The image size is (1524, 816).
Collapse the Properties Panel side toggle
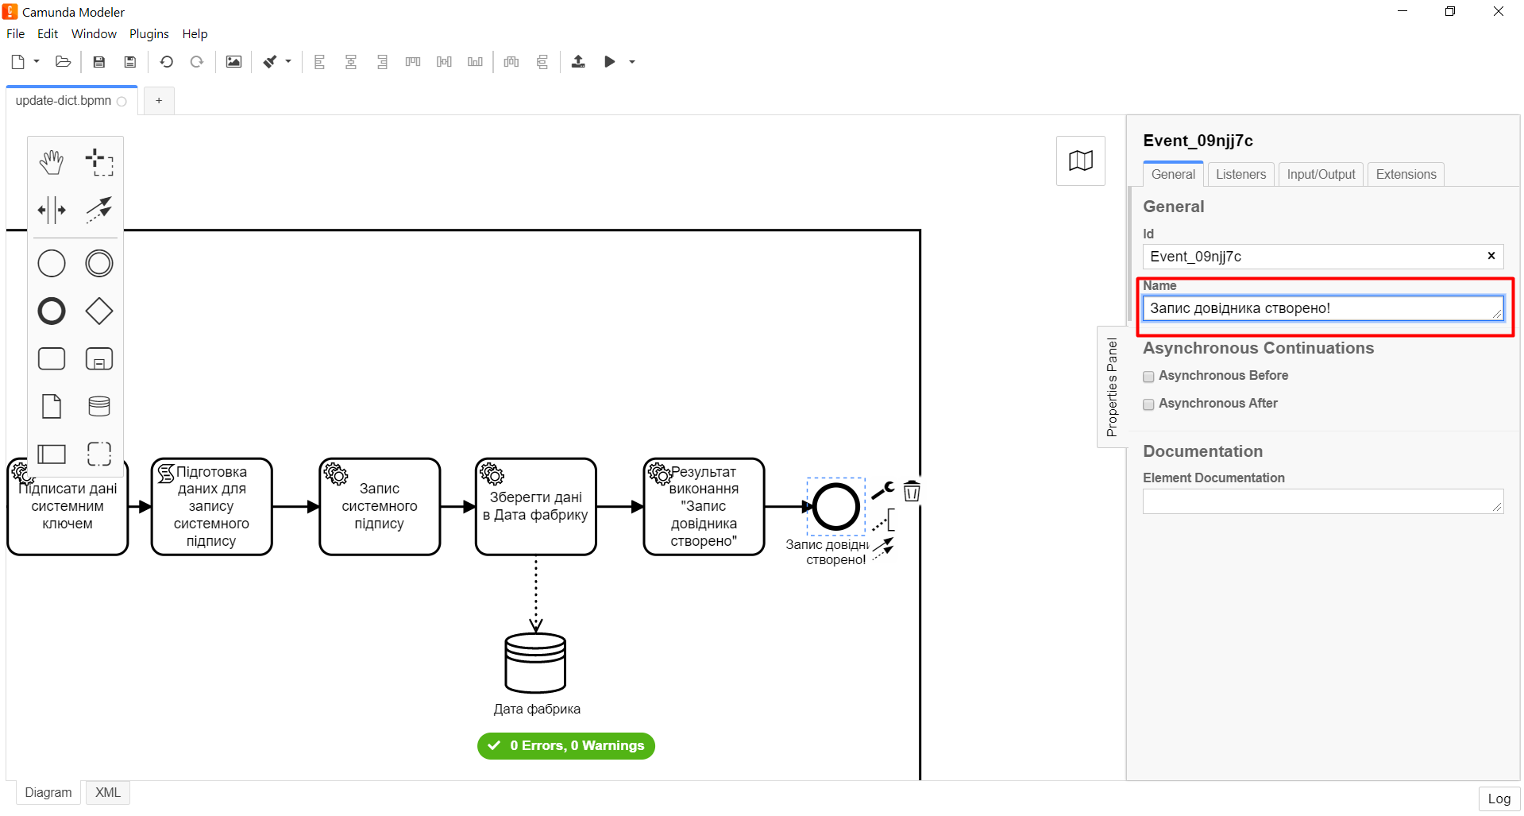[1111, 387]
